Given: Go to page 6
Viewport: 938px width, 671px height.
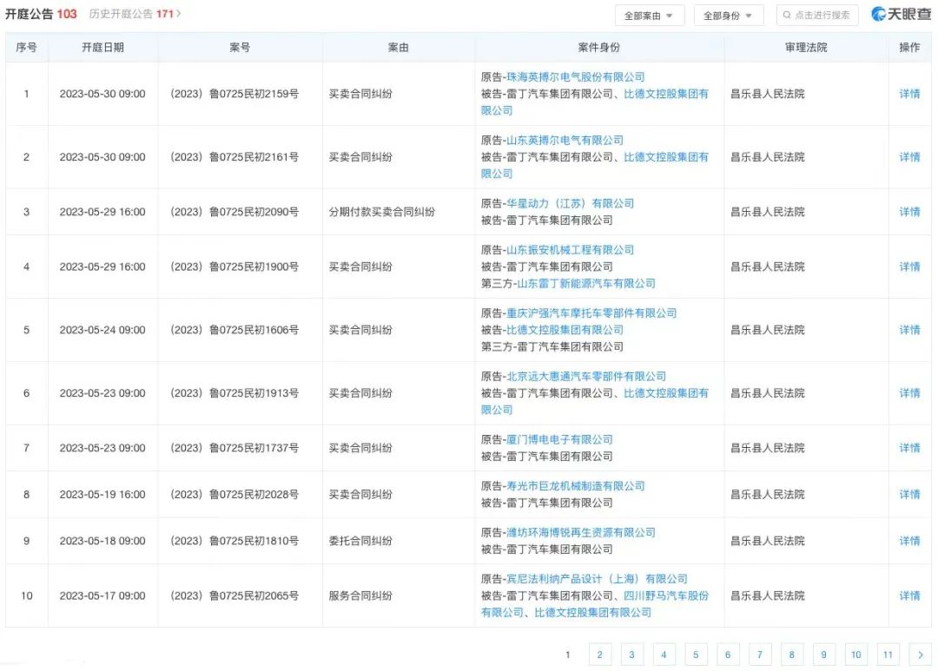Looking at the screenshot, I should click(x=728, y=655).
